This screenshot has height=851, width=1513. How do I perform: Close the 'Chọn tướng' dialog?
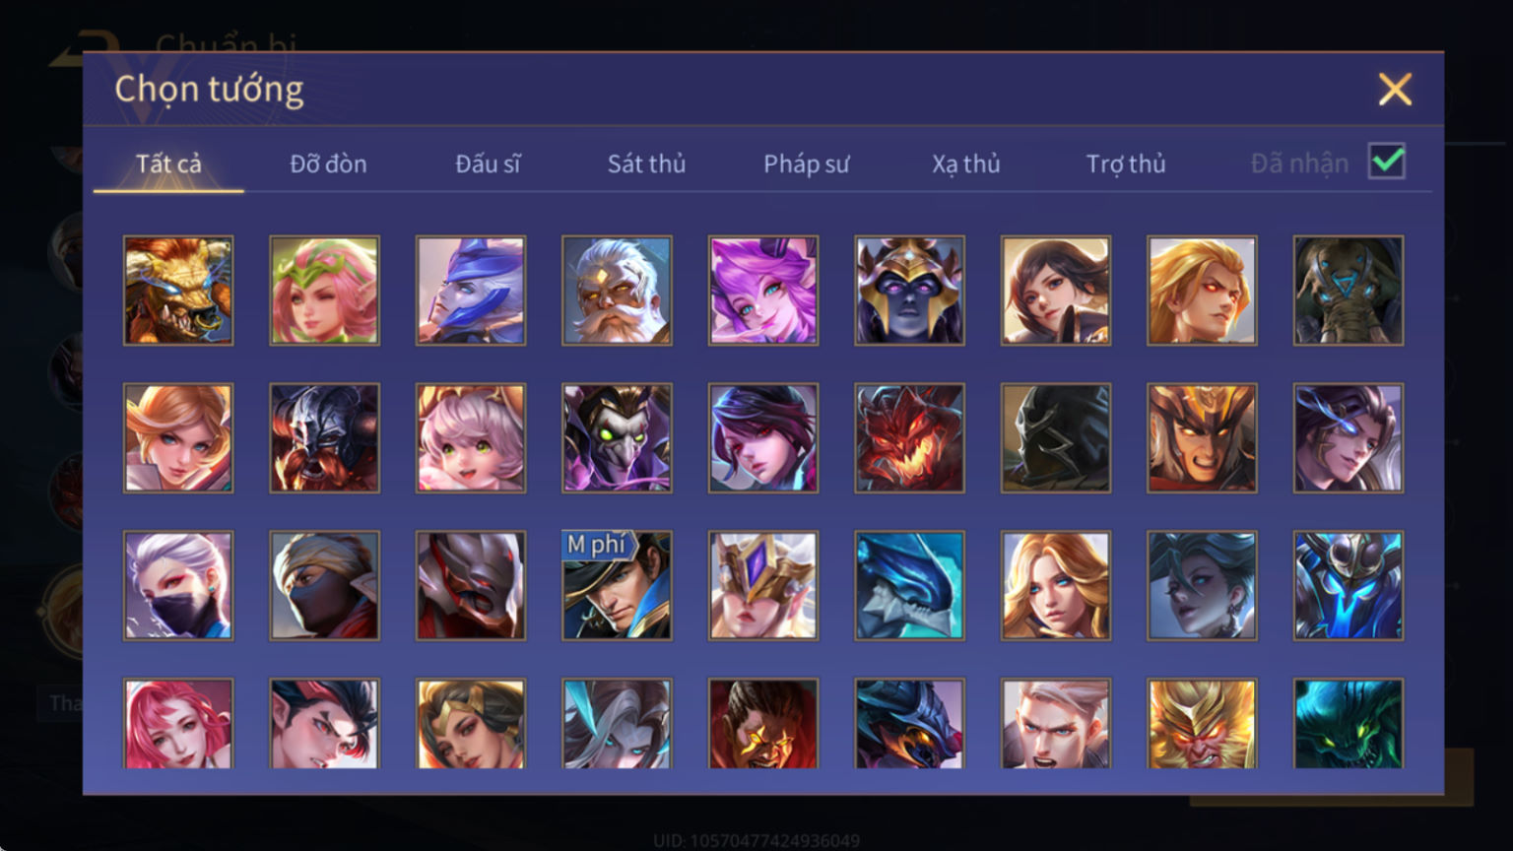(x=1395, y=90)
